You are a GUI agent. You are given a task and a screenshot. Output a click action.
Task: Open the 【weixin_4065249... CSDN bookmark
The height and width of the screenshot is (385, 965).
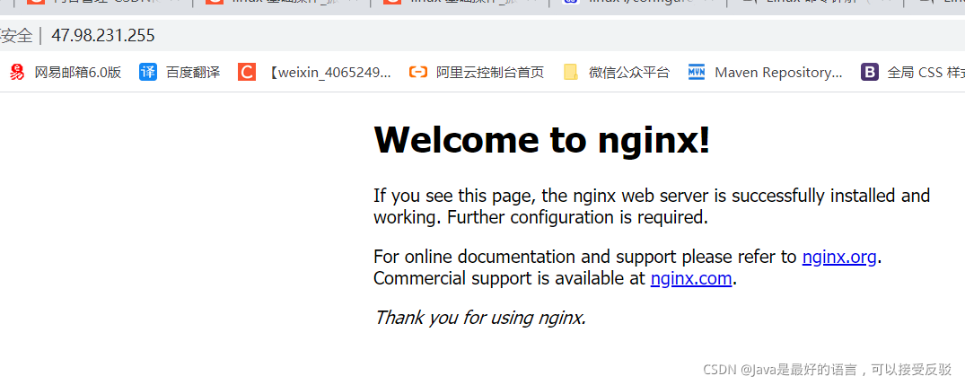click(x=314, y=73)
